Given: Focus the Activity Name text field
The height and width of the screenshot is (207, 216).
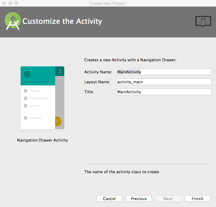Looking at the screenshot, I should click(164, 72).
